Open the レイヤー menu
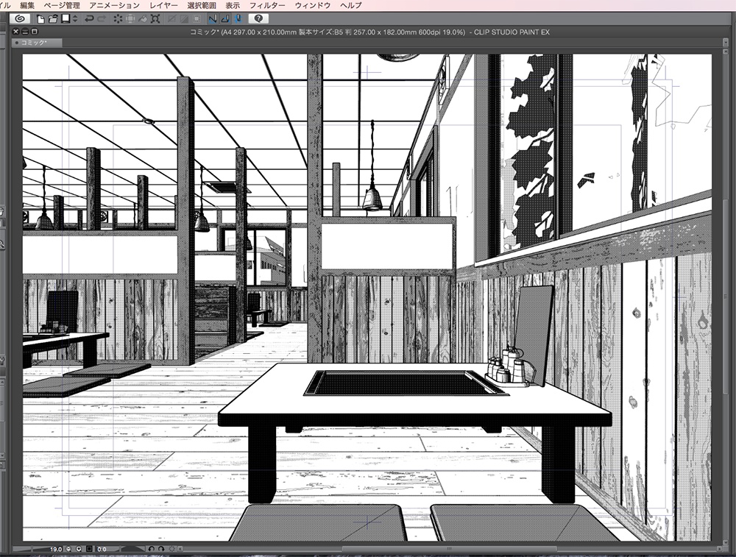736x557 pixels. [164, 5]
